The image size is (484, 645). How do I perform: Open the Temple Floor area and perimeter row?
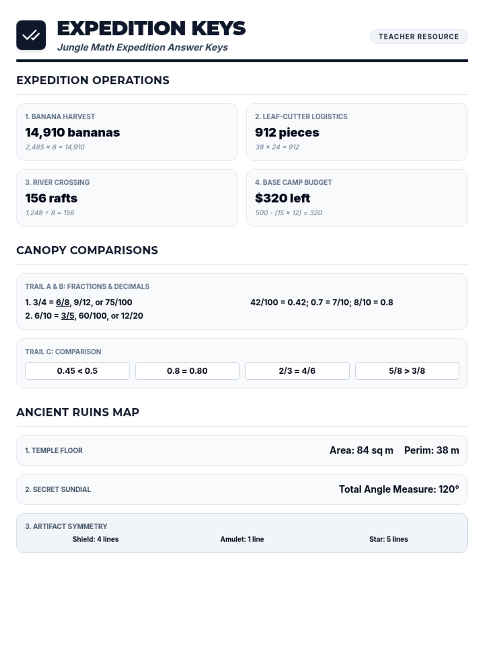[242, 450]
